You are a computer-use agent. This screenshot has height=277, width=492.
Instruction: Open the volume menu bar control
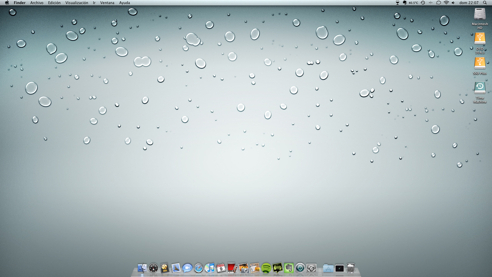[x=453, y=3]
